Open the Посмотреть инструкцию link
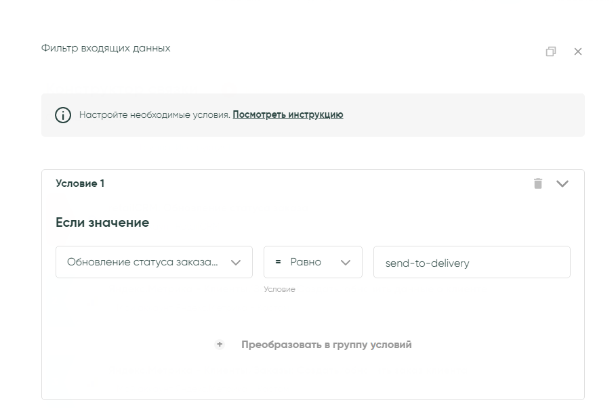The height and width of the screenshot is (413, 616). click(288, 115)
